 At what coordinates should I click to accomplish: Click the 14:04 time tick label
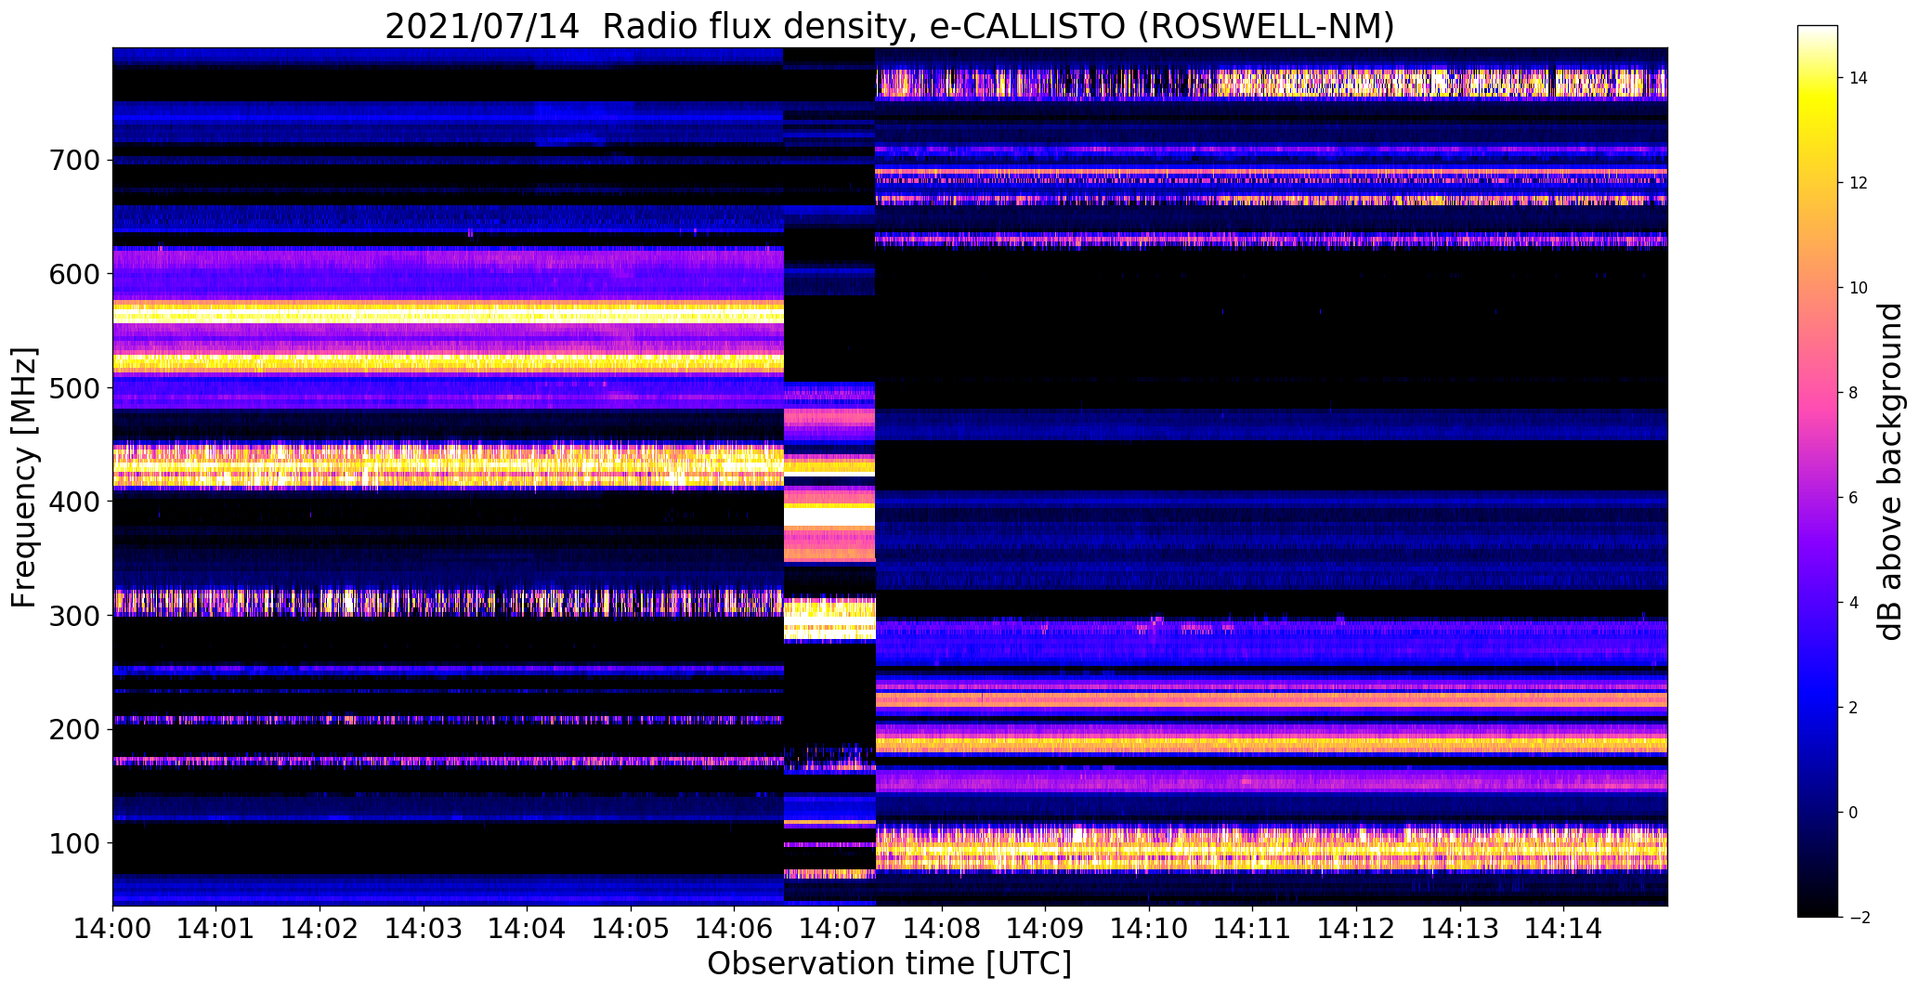pos(528,928)
